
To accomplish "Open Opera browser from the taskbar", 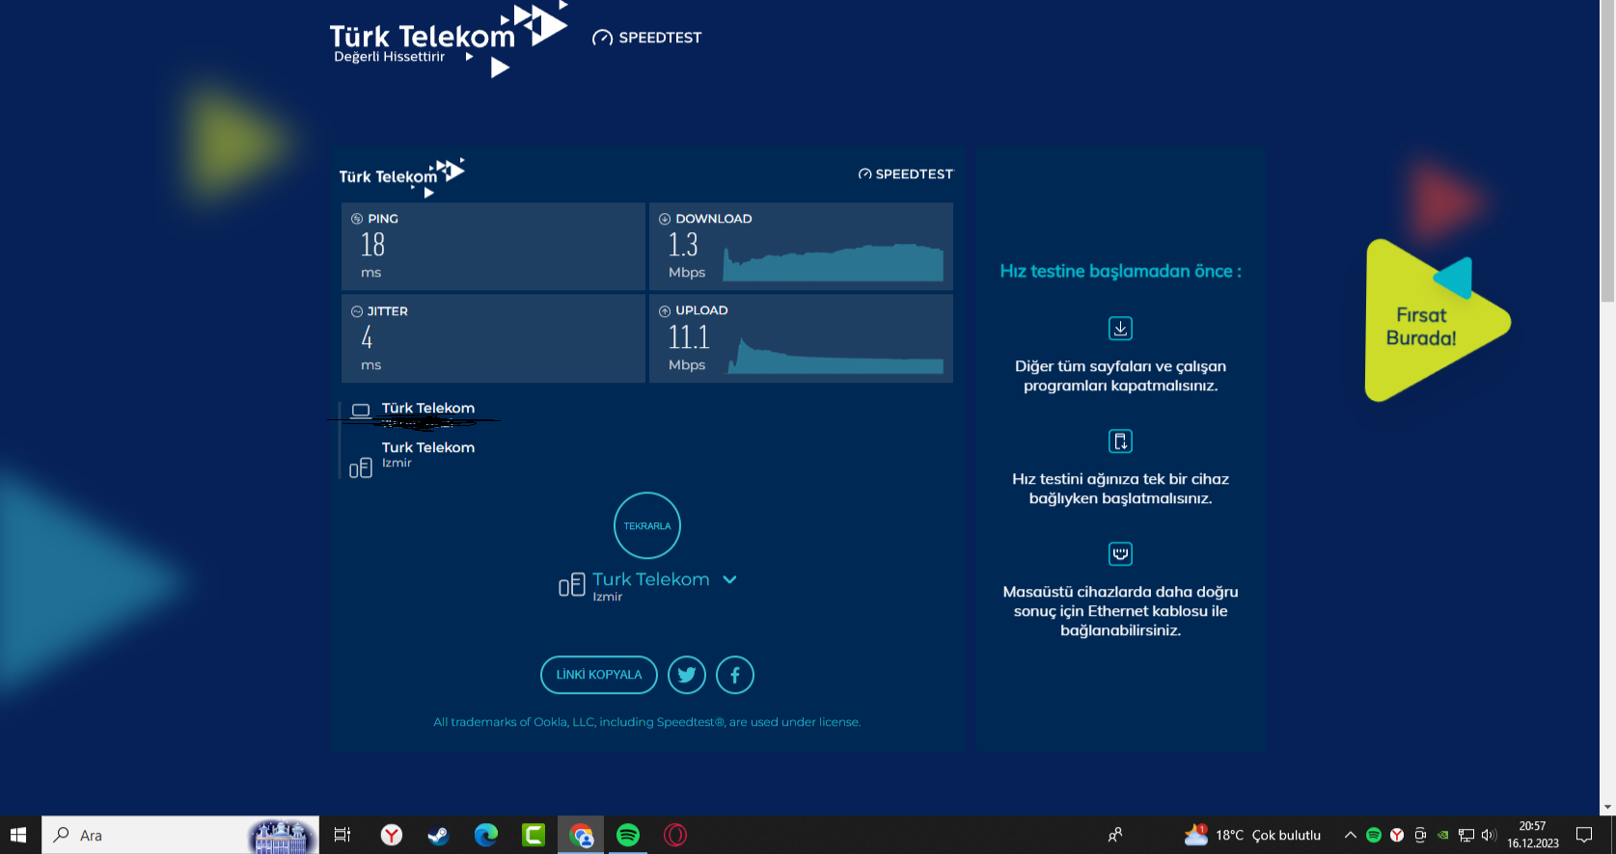I will pos(675,835).
